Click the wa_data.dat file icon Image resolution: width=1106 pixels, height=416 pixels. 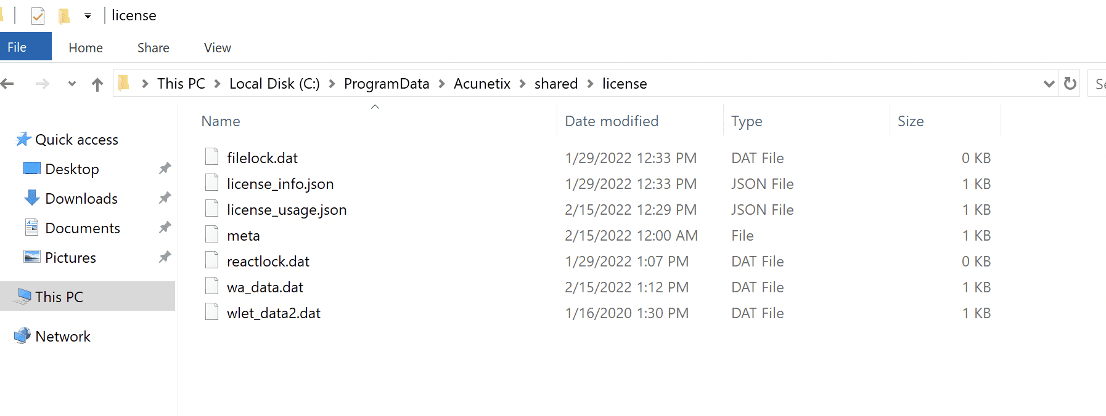211,287
